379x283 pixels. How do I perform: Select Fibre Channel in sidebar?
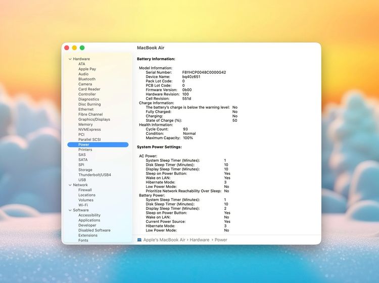tap(90, 114)
